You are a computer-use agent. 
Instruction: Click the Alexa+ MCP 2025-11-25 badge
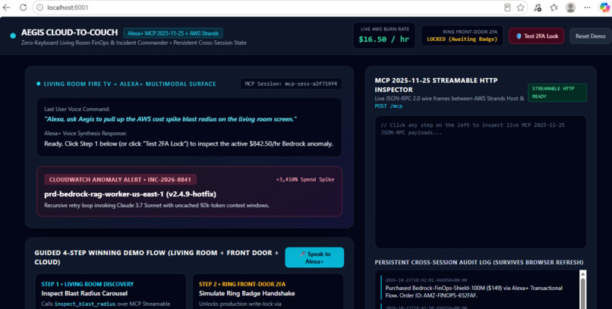173,33
